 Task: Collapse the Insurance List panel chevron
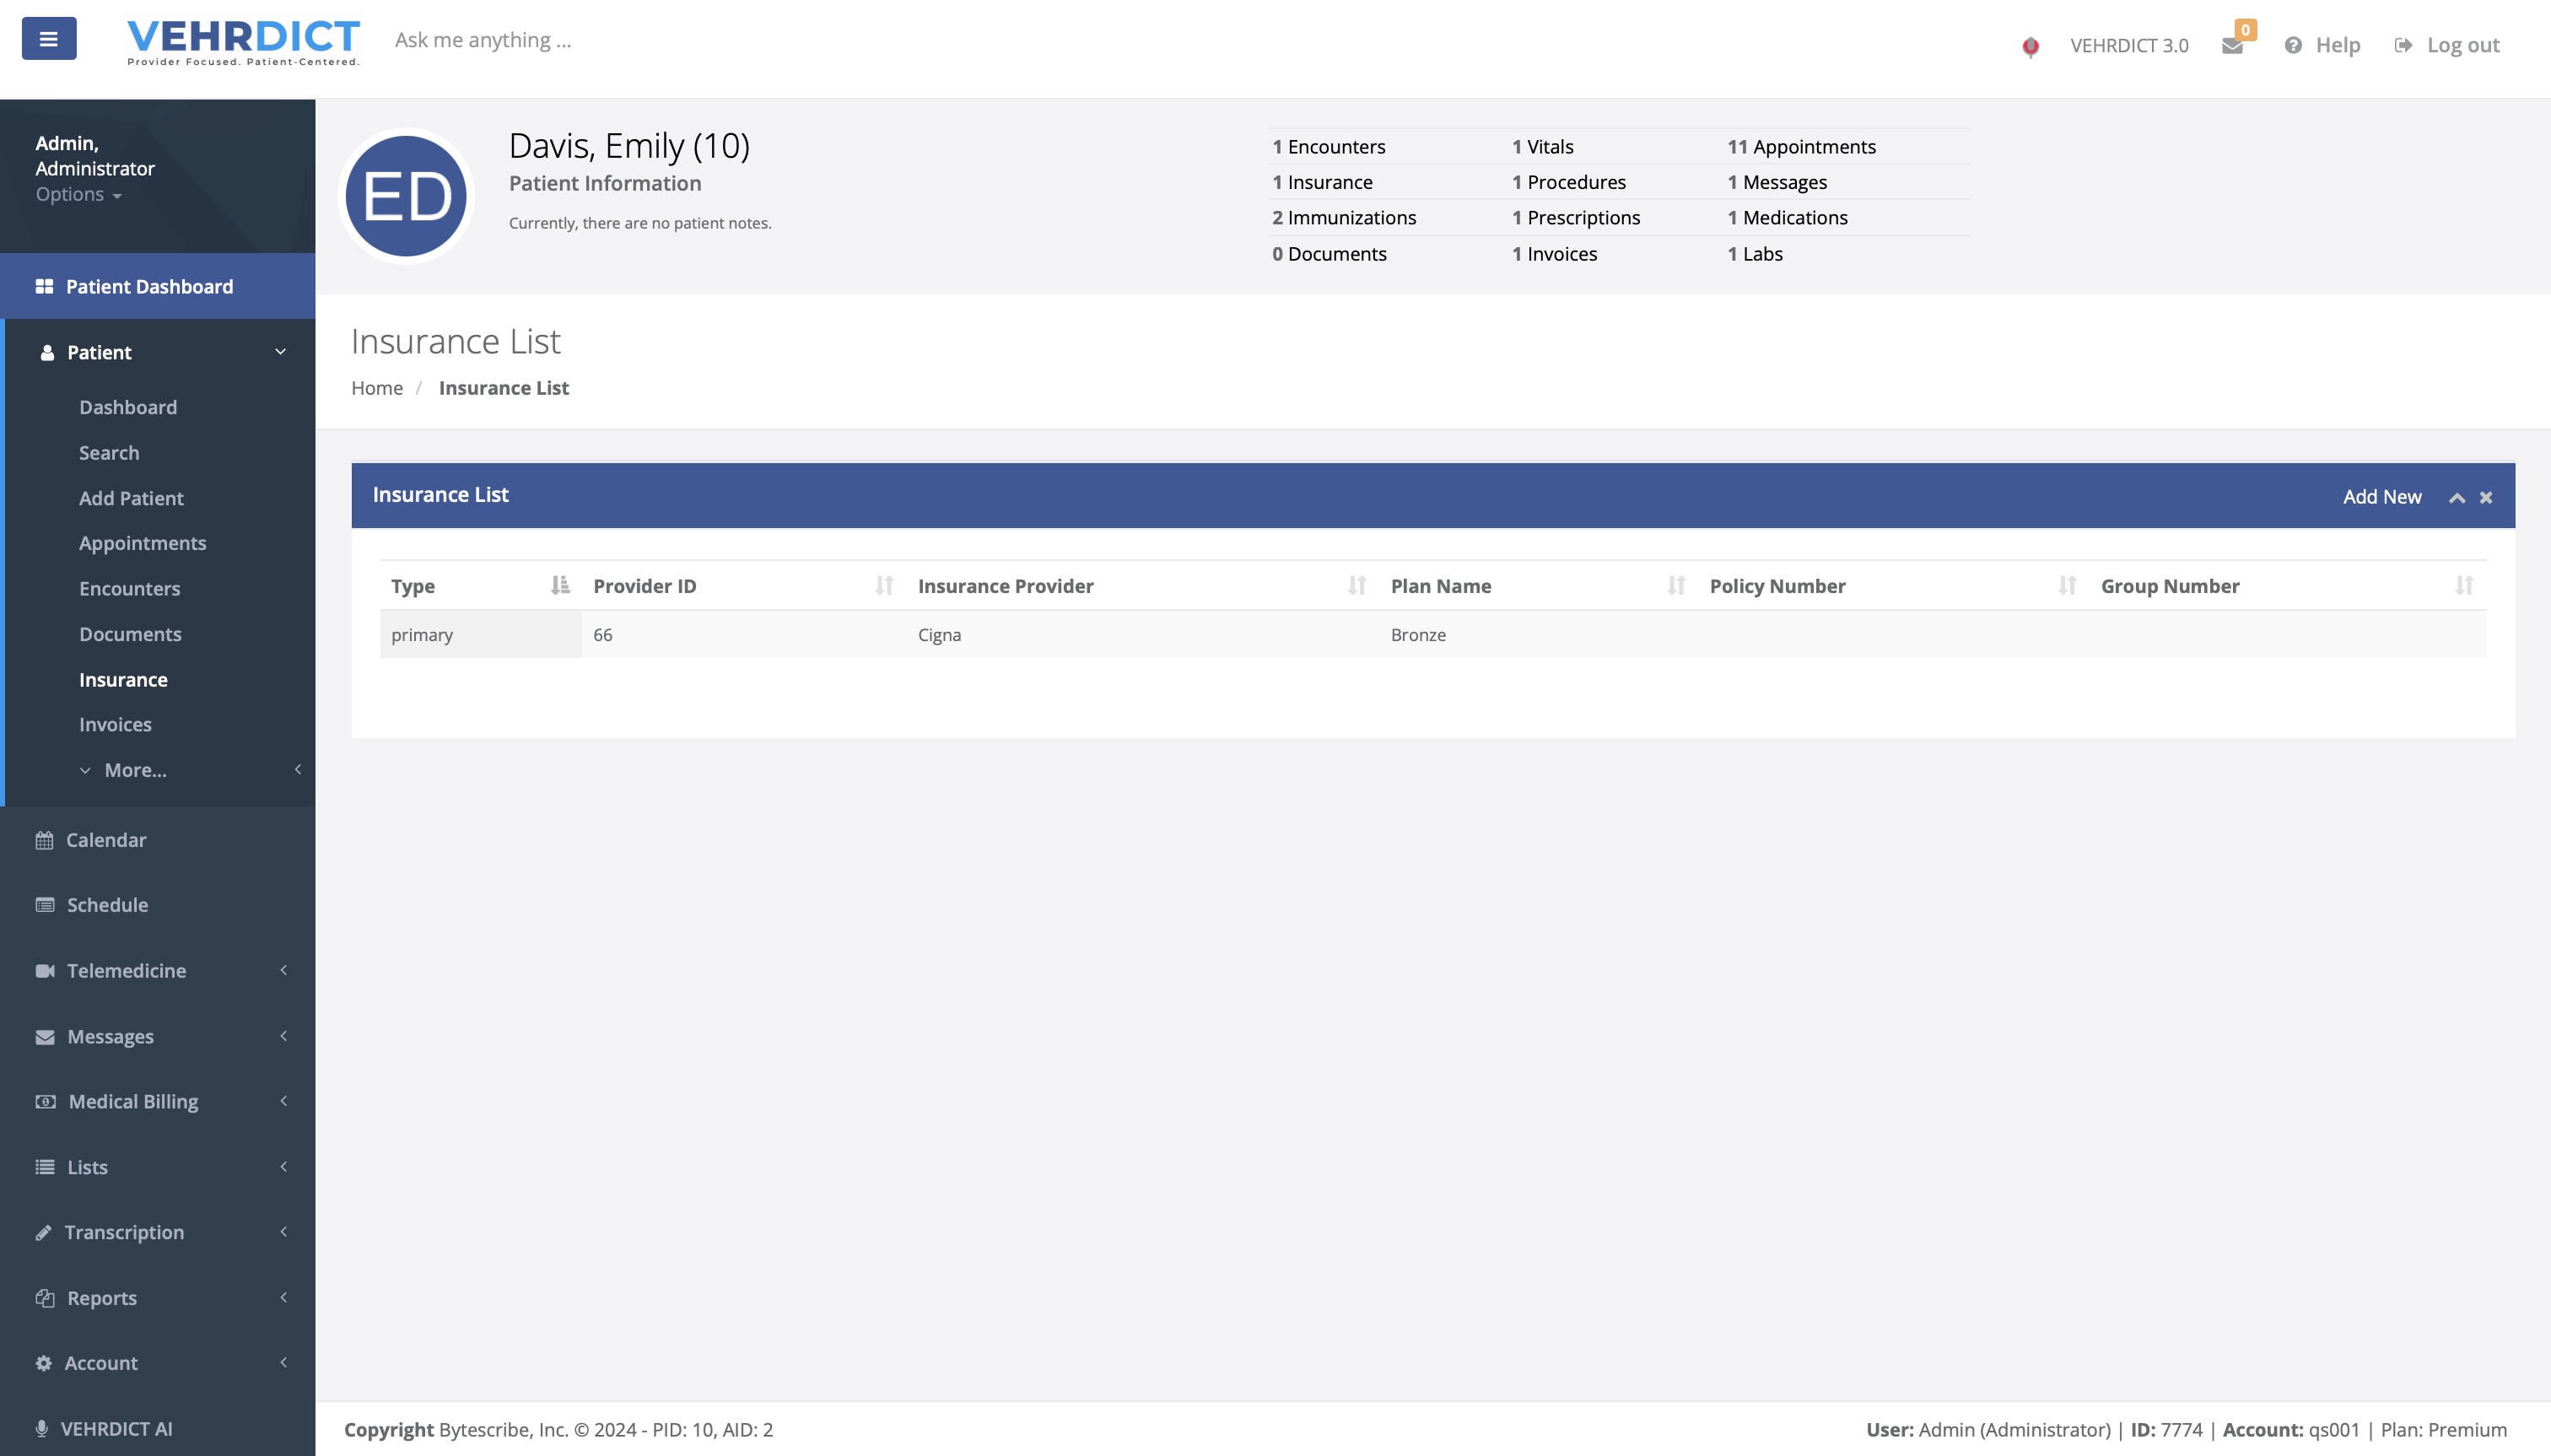click(x=2456, y=497)
